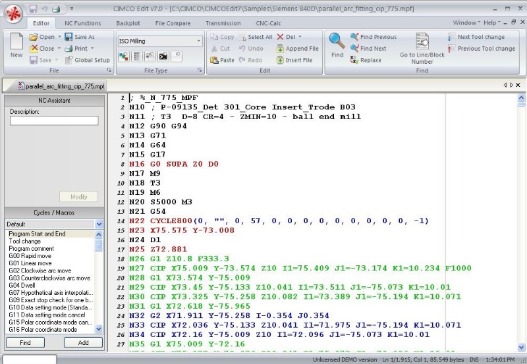This screenshot has width=527, height=364.
Task: Expand the Close dropdown arrow
Action: [x=59, y=48]
